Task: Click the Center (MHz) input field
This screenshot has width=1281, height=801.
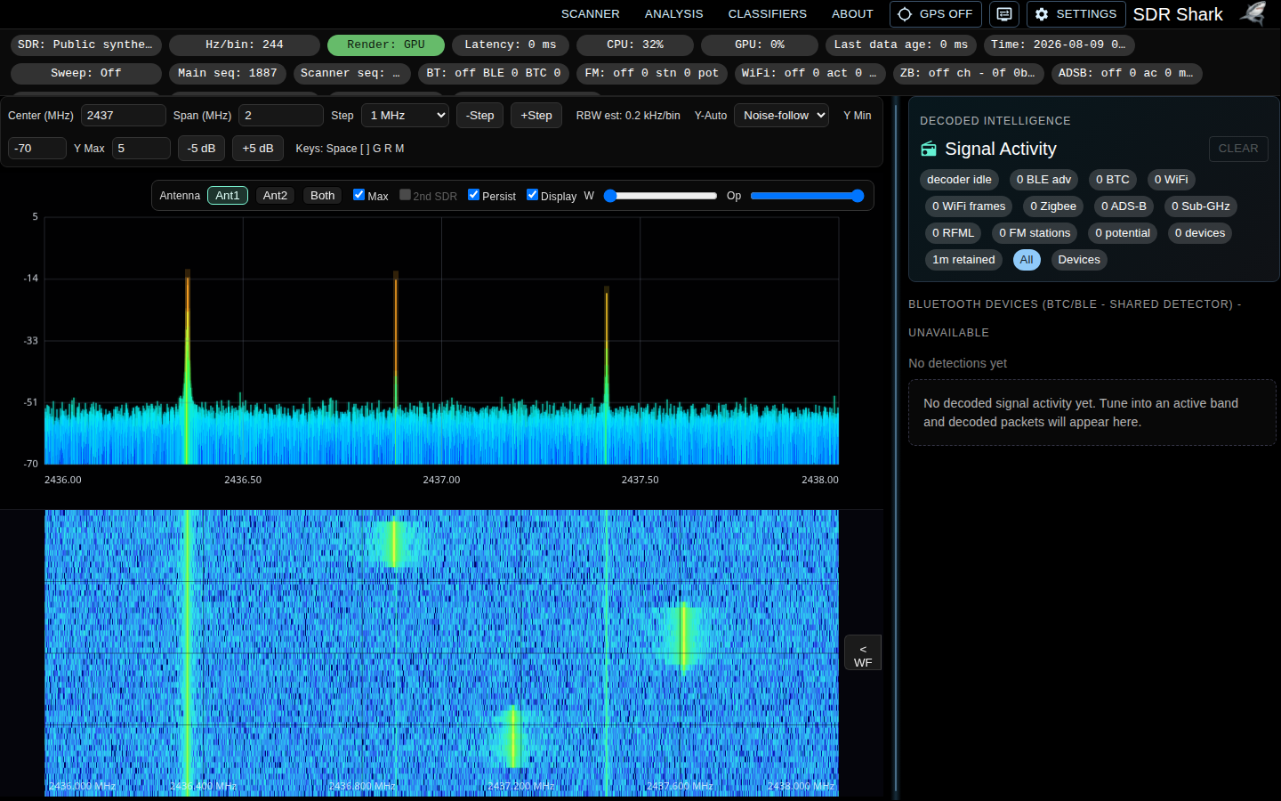Action: point(124,116)
